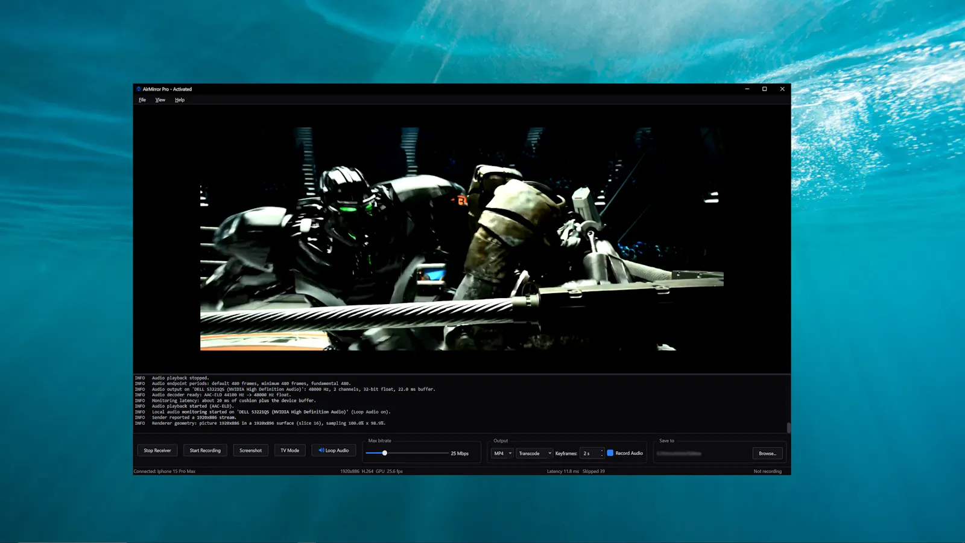
Task: Open the Transcode mode dropdown
Action: click(x=534, y=453)
